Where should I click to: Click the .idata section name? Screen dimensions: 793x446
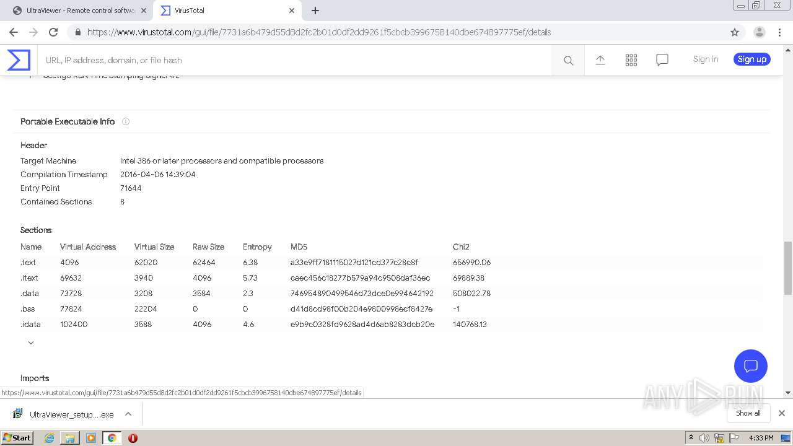(30, 325)
